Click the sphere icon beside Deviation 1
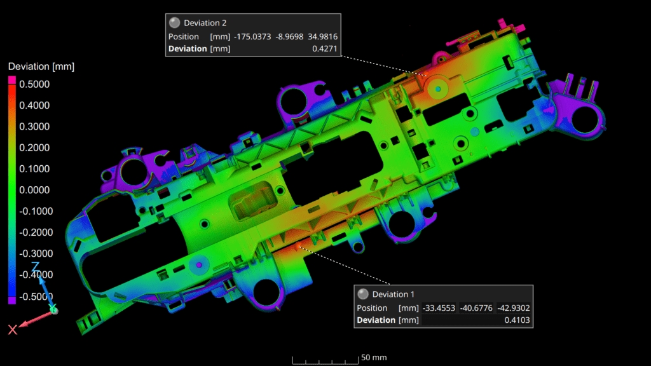This screenshot has height=366, width=651. 363,294
